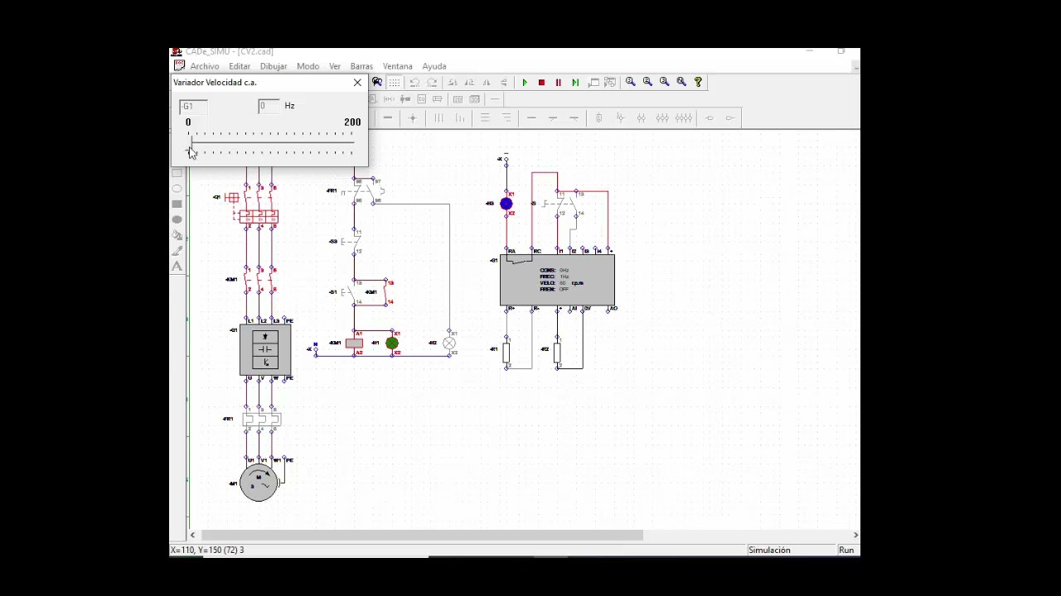The image size is (1061, 596).
Task: Open help with the yellow question mark icon
Action: (698, 82)
